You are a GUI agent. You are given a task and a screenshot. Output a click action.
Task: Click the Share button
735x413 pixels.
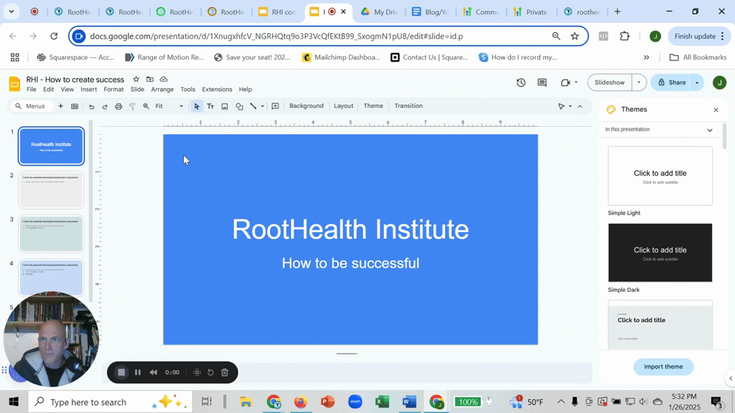671,82
